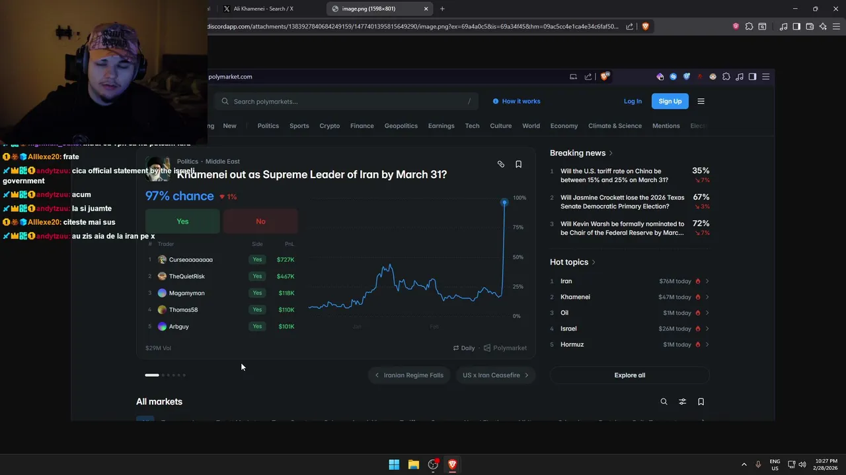
Task: Open a new browser tab with the plus button
Action: click(442, 9)
